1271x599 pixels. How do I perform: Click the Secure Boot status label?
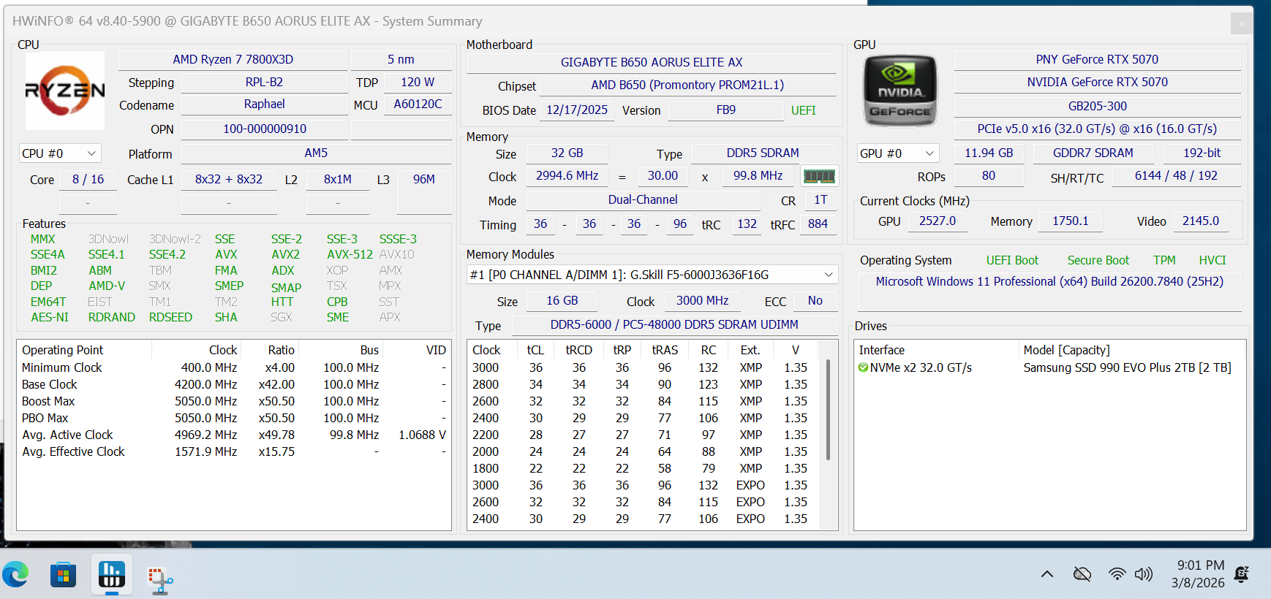point(1098,260)
